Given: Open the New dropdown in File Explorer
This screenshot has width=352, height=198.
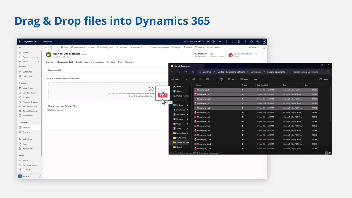Looking at the screenshot, I should click(176, 79).
